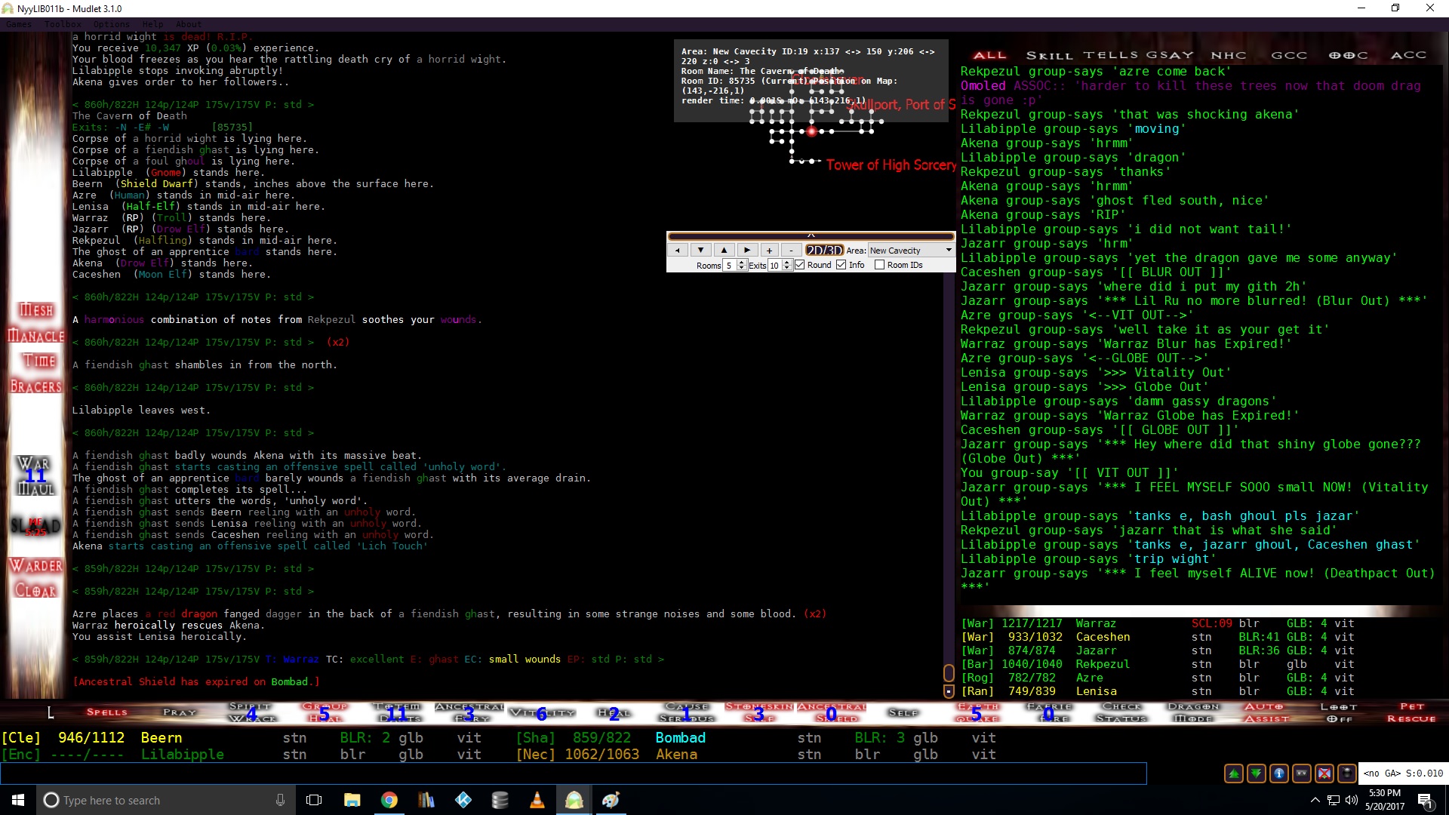Open the Area dropdown showing New Cavecity
The width and height of the screenshot is (1449, 815).
[911, 251]
